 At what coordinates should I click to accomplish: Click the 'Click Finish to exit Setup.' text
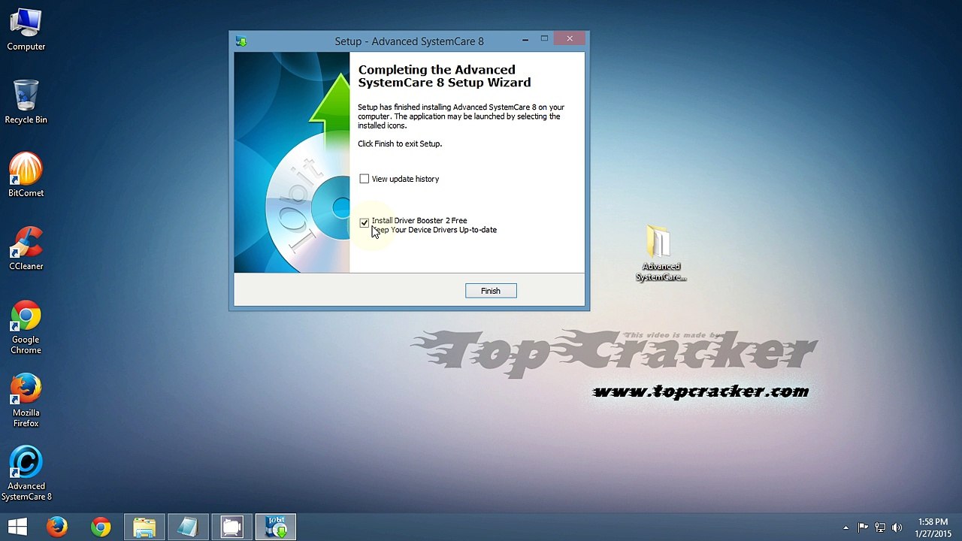pyautogui.click(x=400, y=144)
